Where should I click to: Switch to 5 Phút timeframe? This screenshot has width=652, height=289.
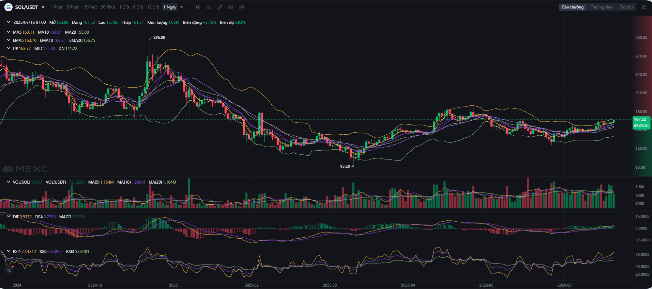tap(73, 7)
